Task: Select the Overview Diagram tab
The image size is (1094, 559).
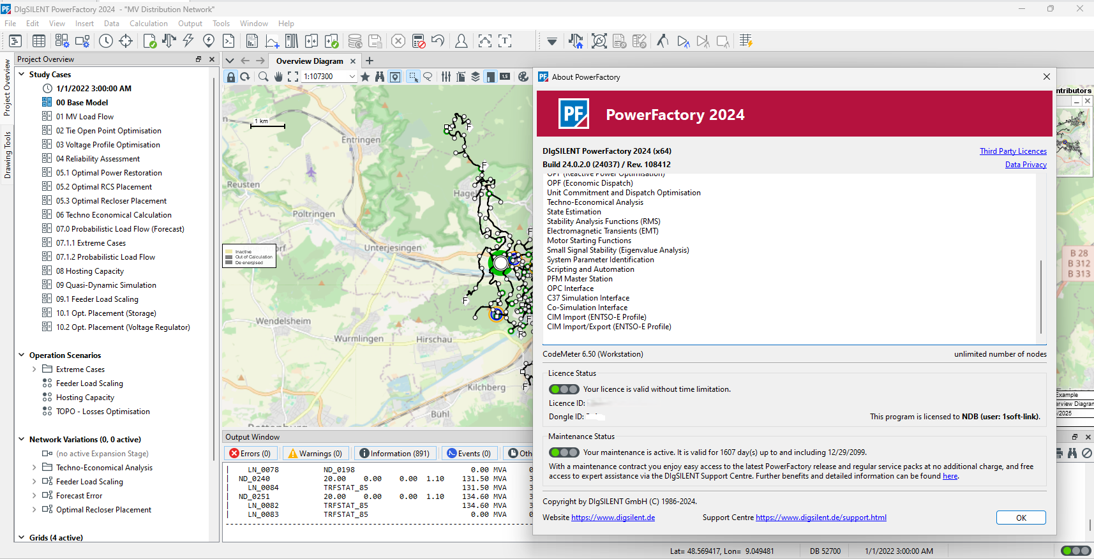Action: (310, 61)
